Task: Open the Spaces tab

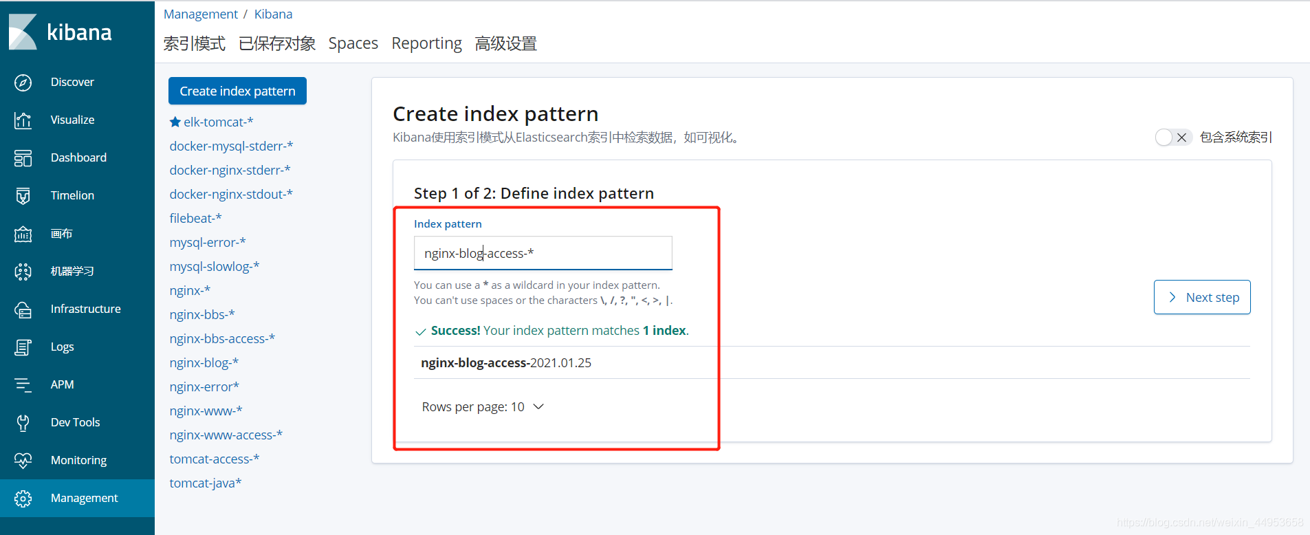Action: coord(353,43)
